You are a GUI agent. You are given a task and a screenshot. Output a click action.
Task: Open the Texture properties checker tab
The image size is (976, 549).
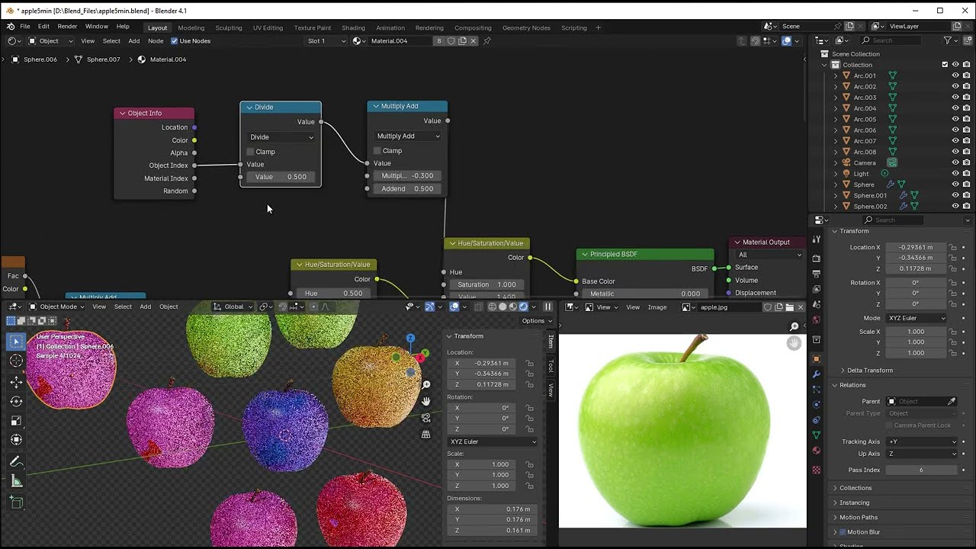[x=817, y=470]
